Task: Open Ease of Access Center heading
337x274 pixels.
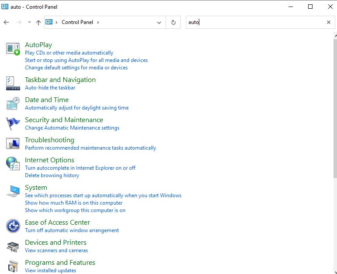Action: tap(57, 223)
